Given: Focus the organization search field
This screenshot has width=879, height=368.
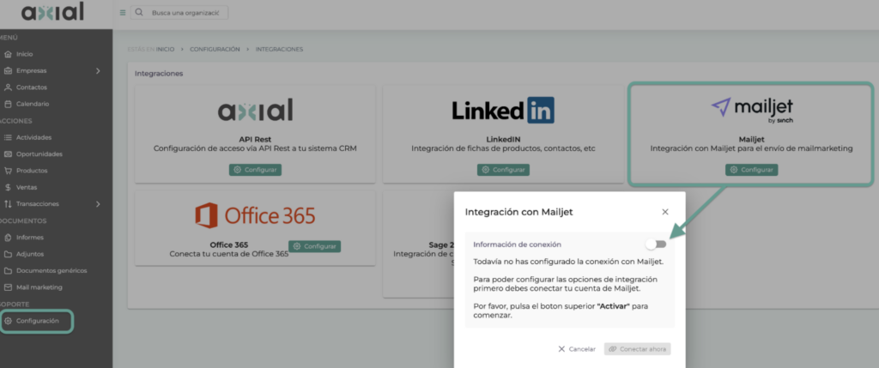Looking at the screenshot, I should click(179, 12).
